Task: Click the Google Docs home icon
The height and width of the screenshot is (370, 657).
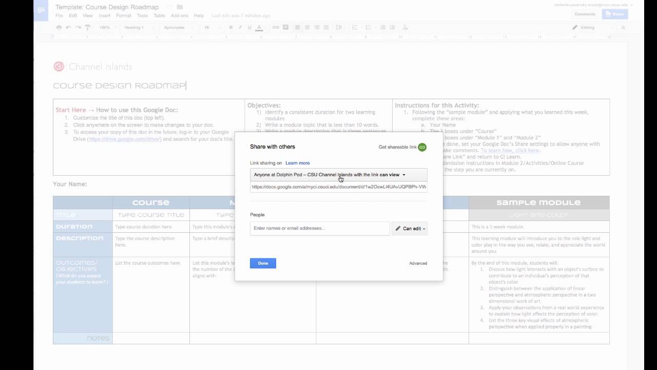Action: click(x=42, y=11)
